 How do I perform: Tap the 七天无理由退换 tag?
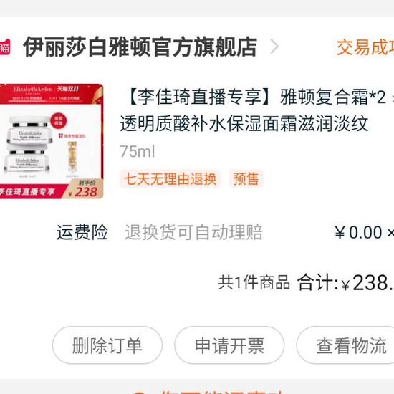tap(170, 179)
